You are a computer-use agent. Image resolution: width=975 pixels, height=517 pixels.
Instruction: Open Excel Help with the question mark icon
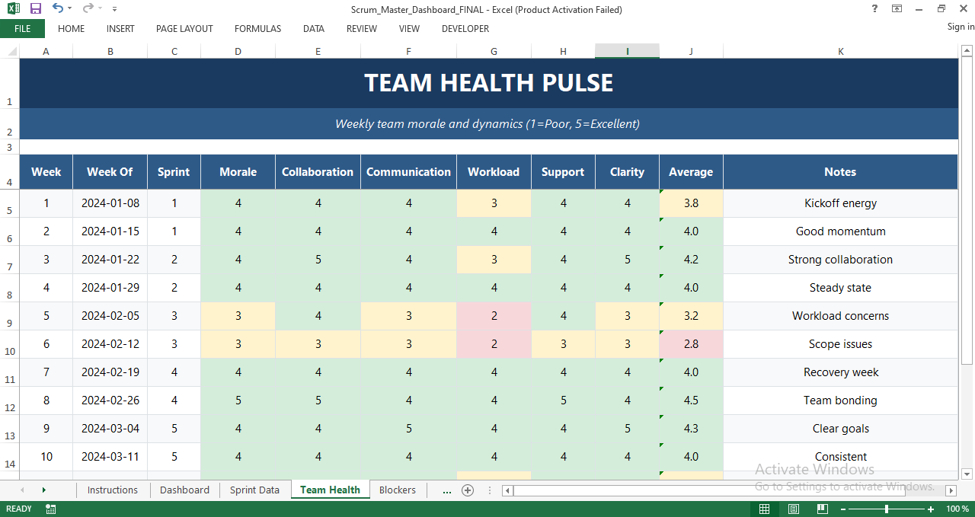[873, 8]
